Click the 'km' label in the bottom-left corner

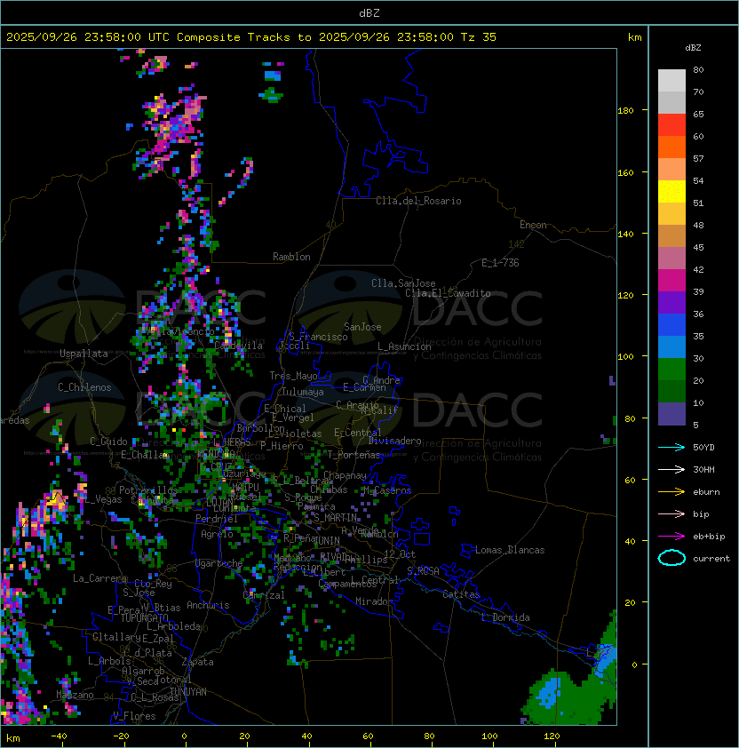click(x=13, y=738)
